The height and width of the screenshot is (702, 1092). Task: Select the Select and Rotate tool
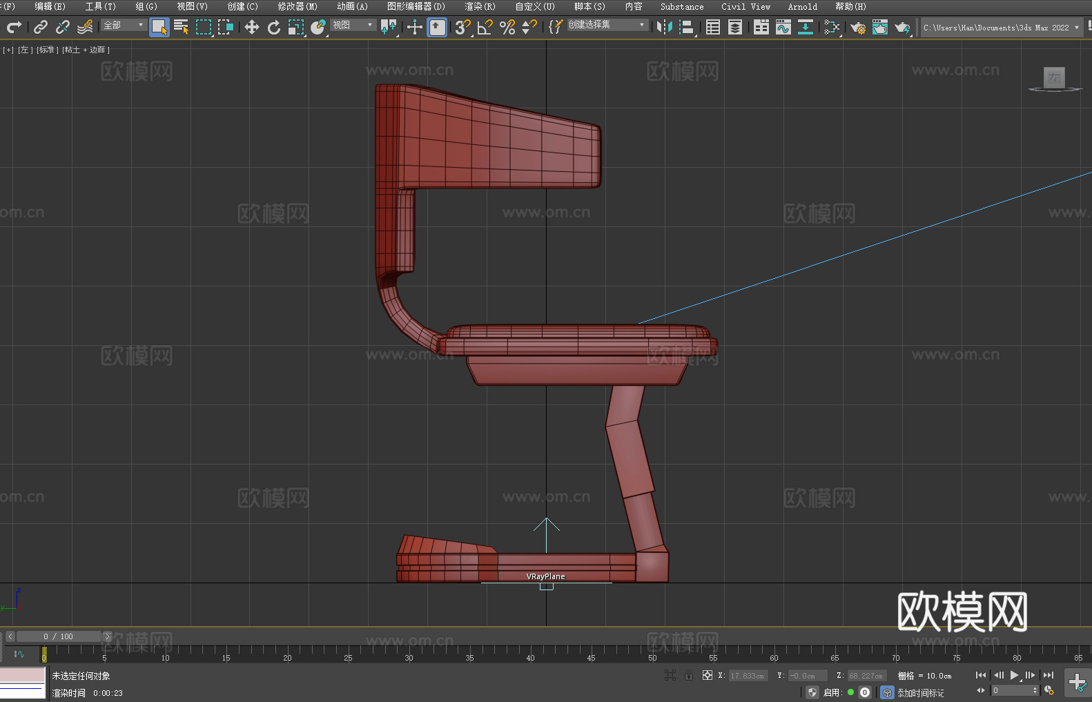[274, 27]
